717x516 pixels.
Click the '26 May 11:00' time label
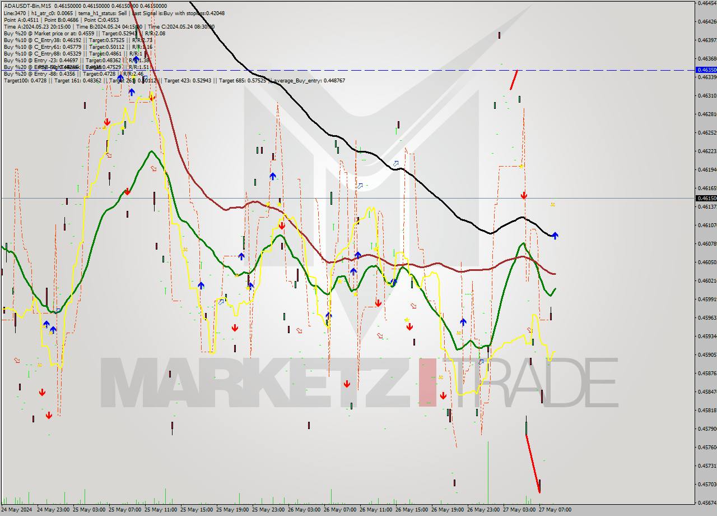(376, 510)
